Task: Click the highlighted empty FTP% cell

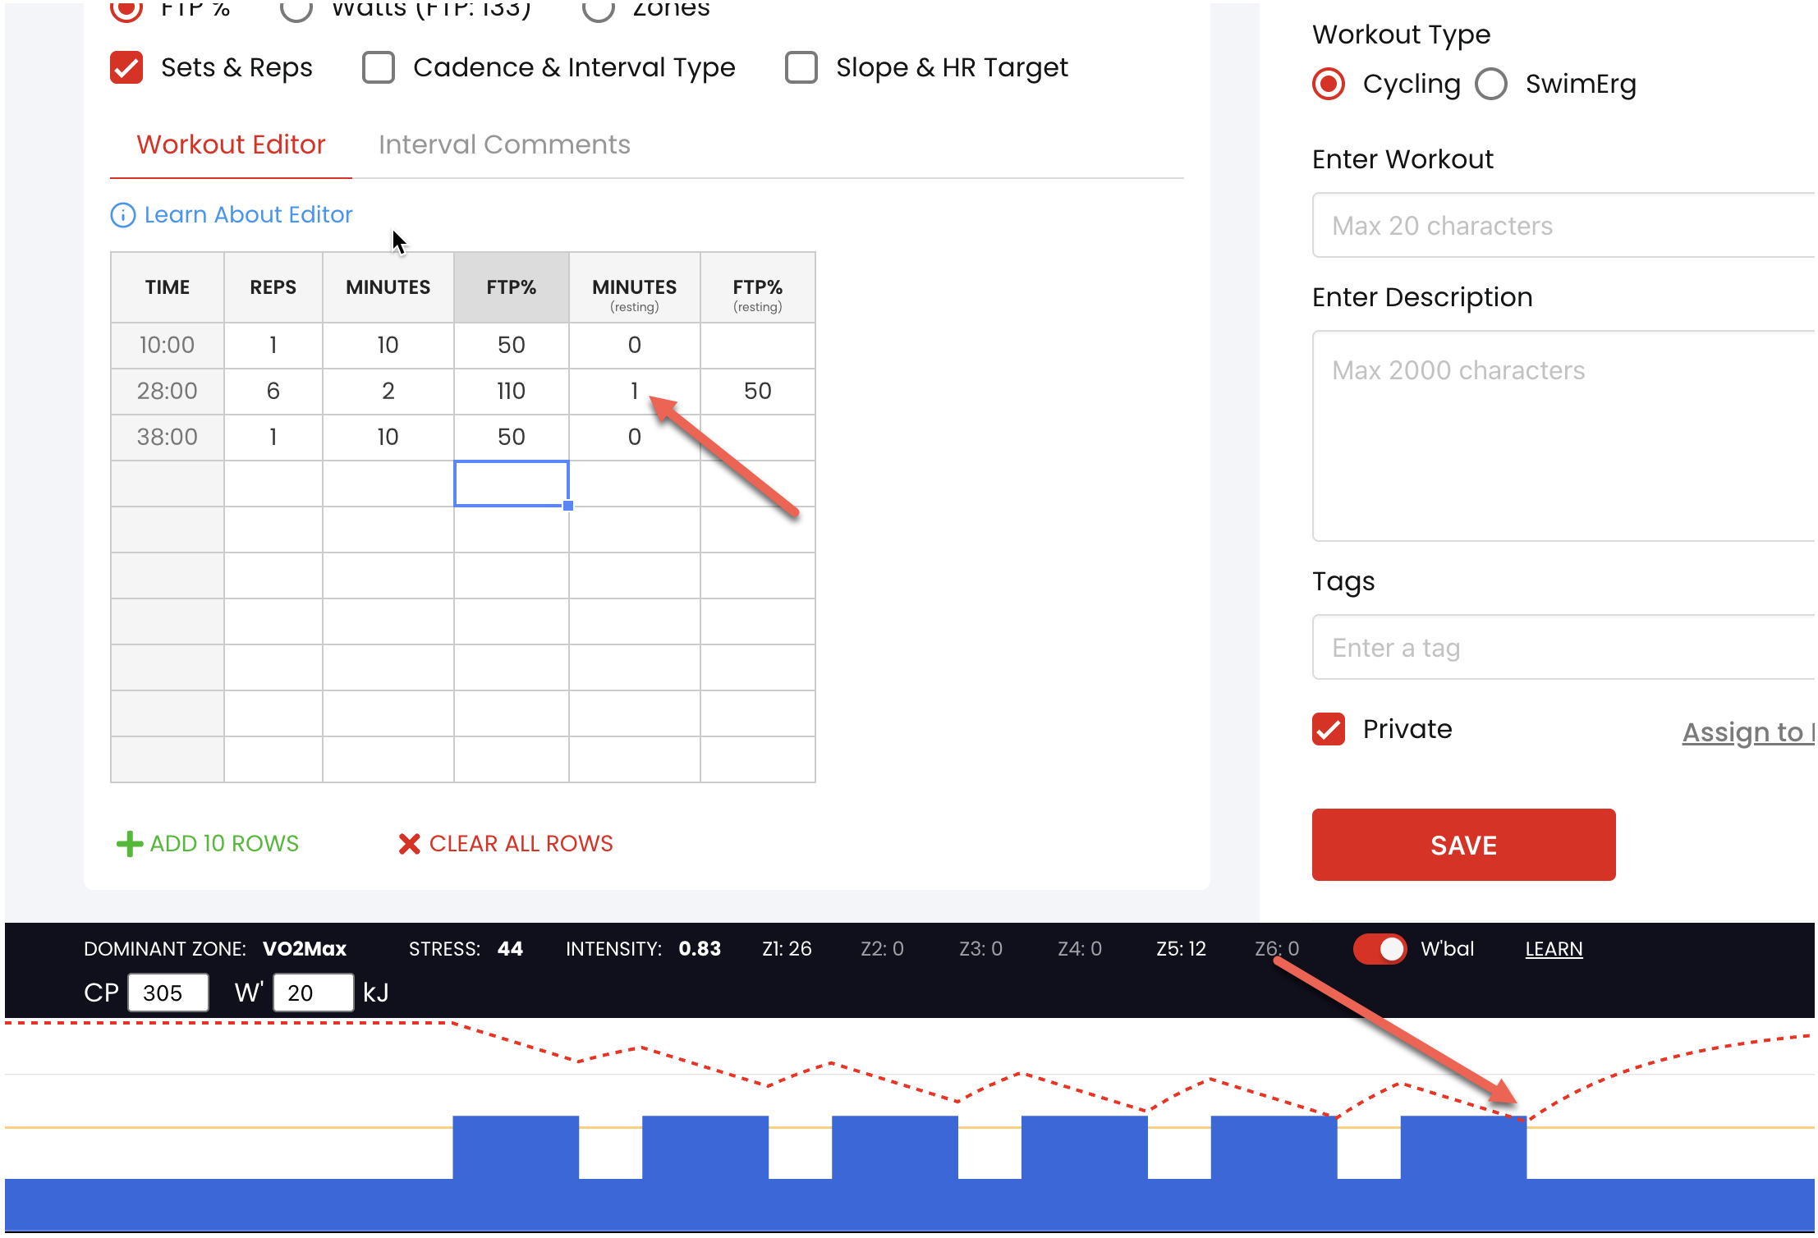Action: coord(511,483)
